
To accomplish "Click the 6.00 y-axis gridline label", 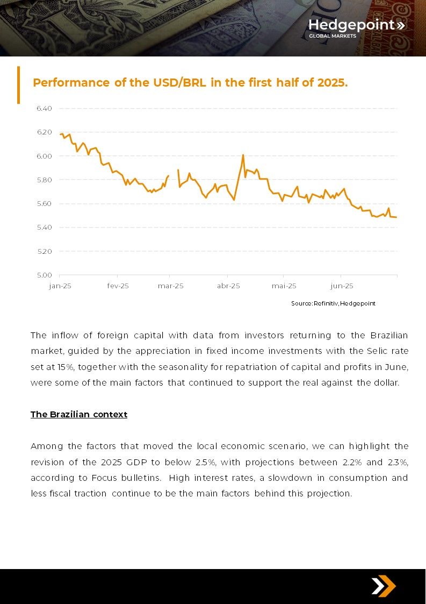I will point(44,156).
